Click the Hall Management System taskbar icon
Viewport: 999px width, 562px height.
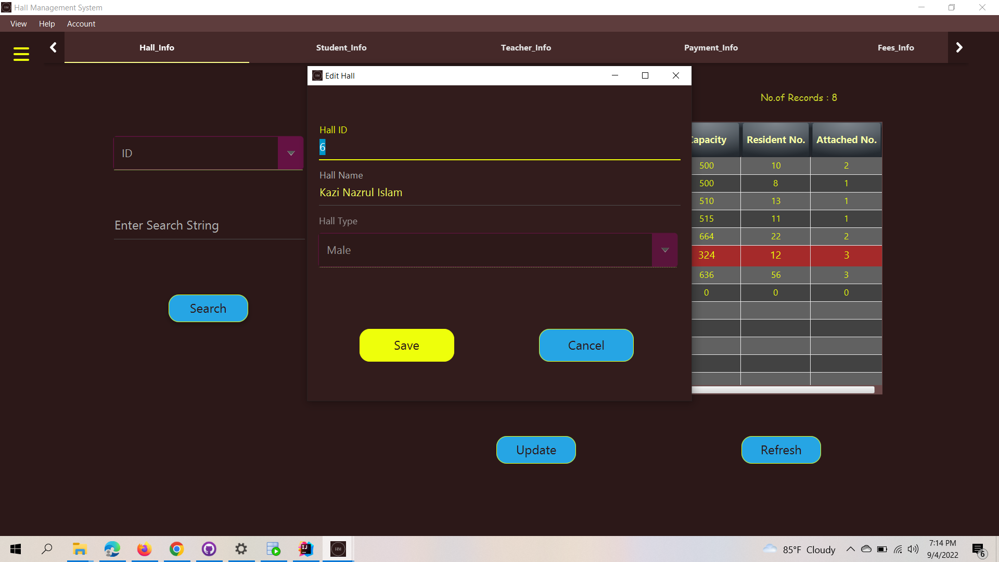(338, 549)
